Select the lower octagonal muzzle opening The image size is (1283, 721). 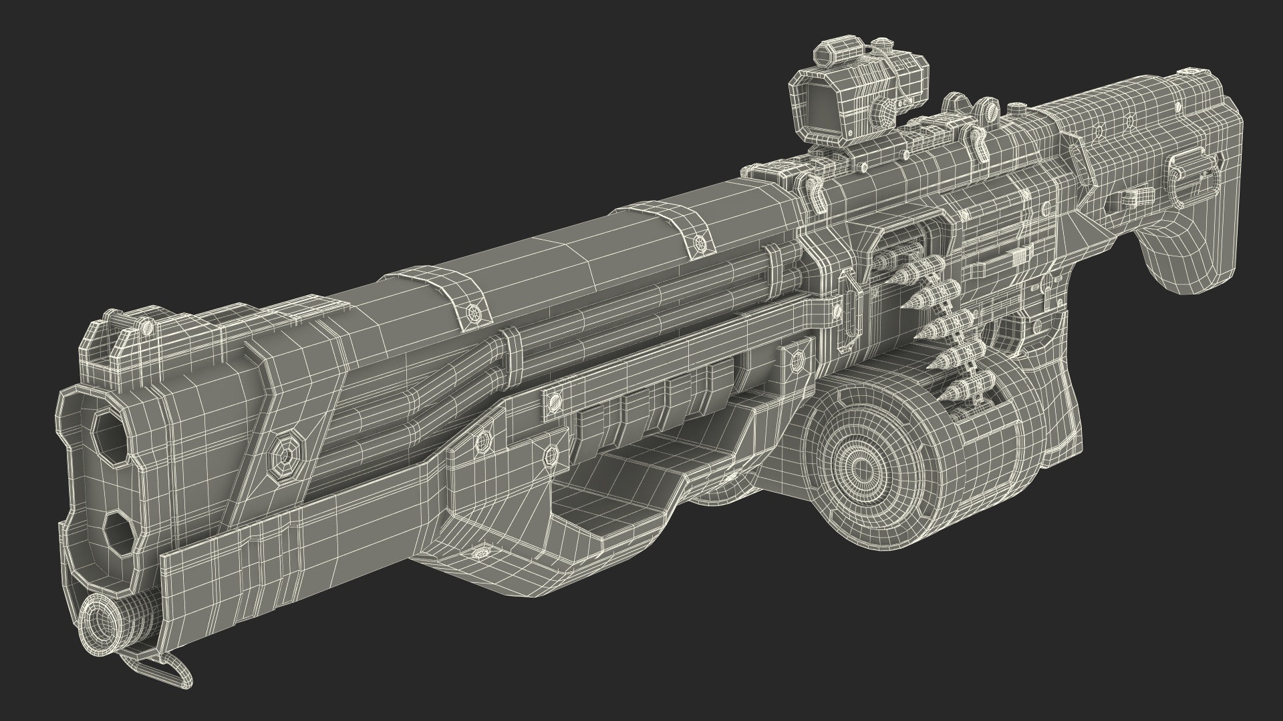pos(119,535)
